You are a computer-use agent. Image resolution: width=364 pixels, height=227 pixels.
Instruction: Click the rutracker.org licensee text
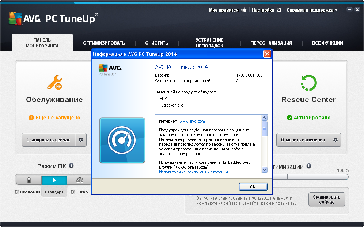tap(171, 105)
